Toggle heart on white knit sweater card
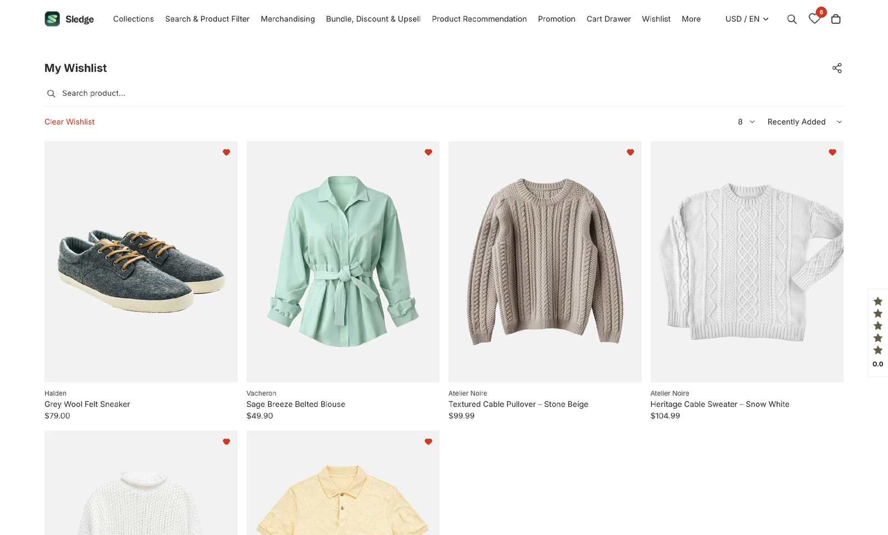888x535 pixels. (x=226, y=442)
